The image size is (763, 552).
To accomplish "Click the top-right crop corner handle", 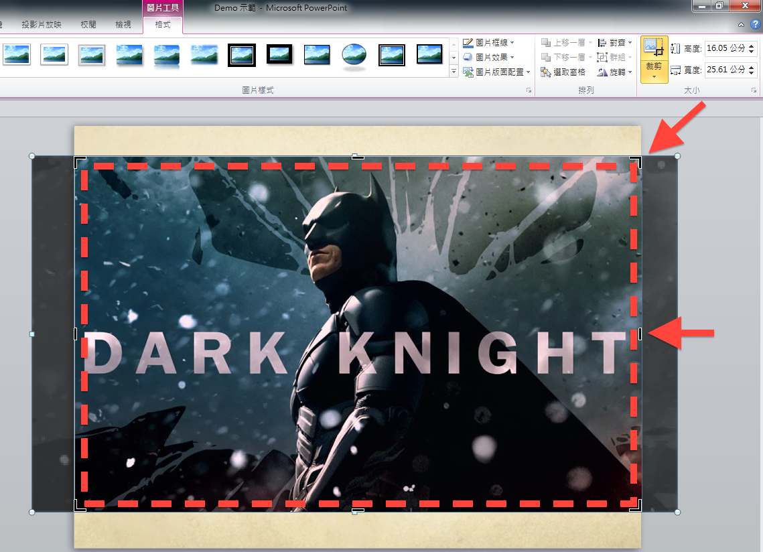I will [x=636, y=161].
